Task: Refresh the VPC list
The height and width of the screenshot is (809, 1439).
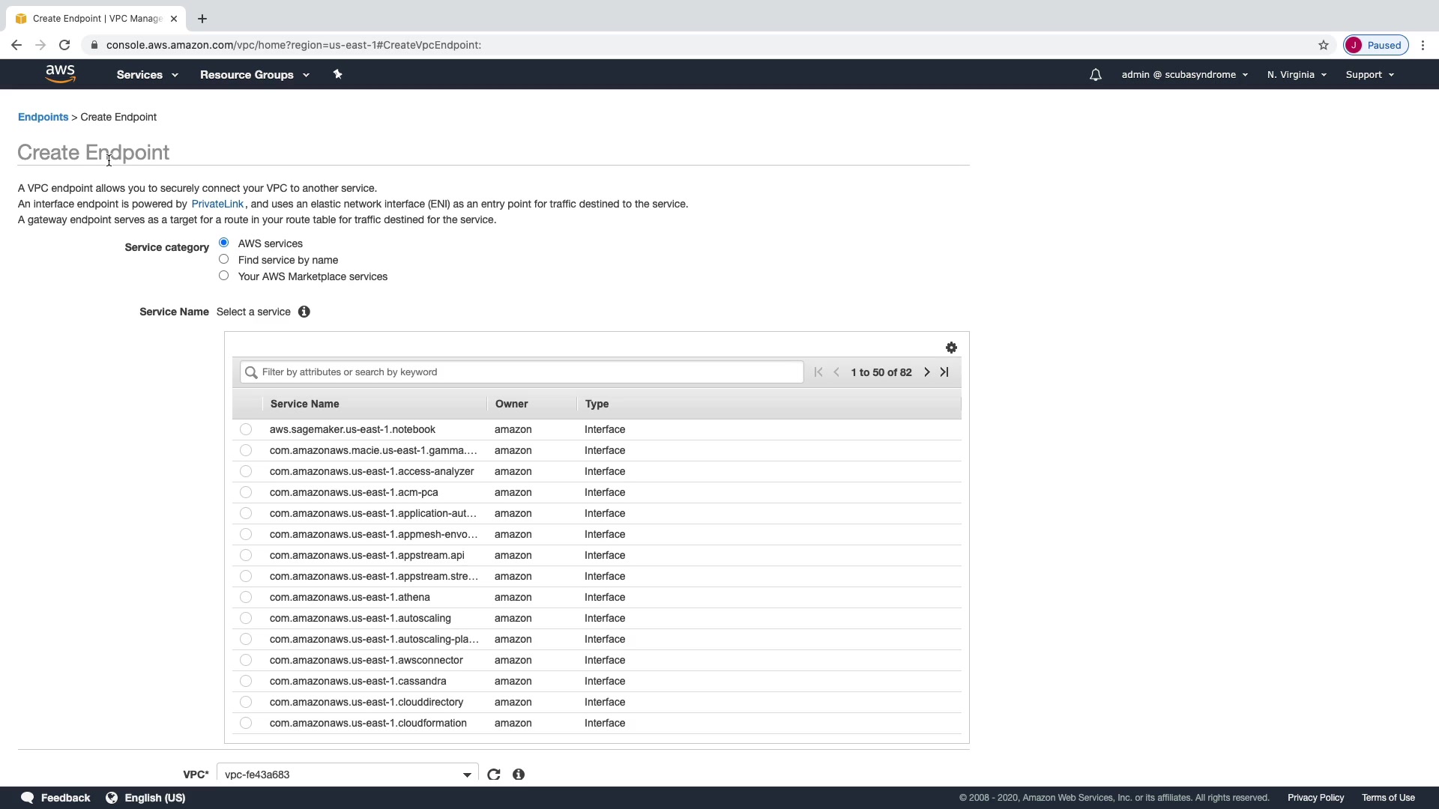Action: [x=493, y=775]
